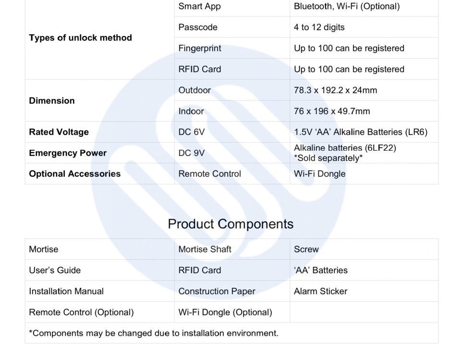
Task: Select the 'Product Components' title
Action: click(230, 224)
